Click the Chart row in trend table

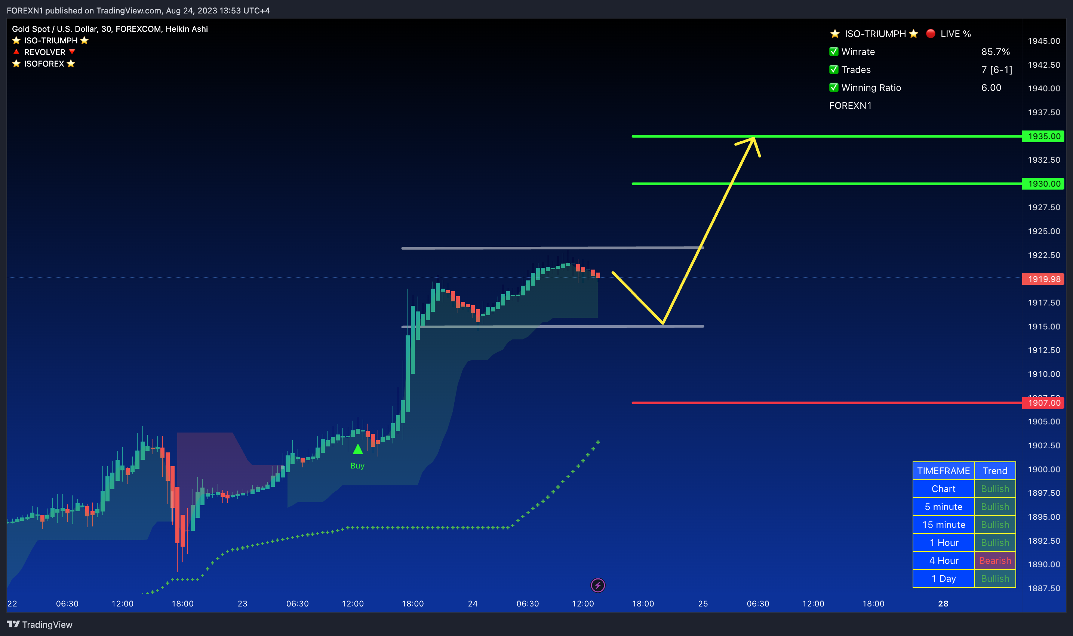click(964, 489)
